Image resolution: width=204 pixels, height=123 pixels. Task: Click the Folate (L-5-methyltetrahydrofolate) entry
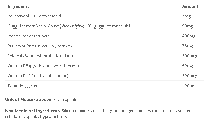coord(40,56)
